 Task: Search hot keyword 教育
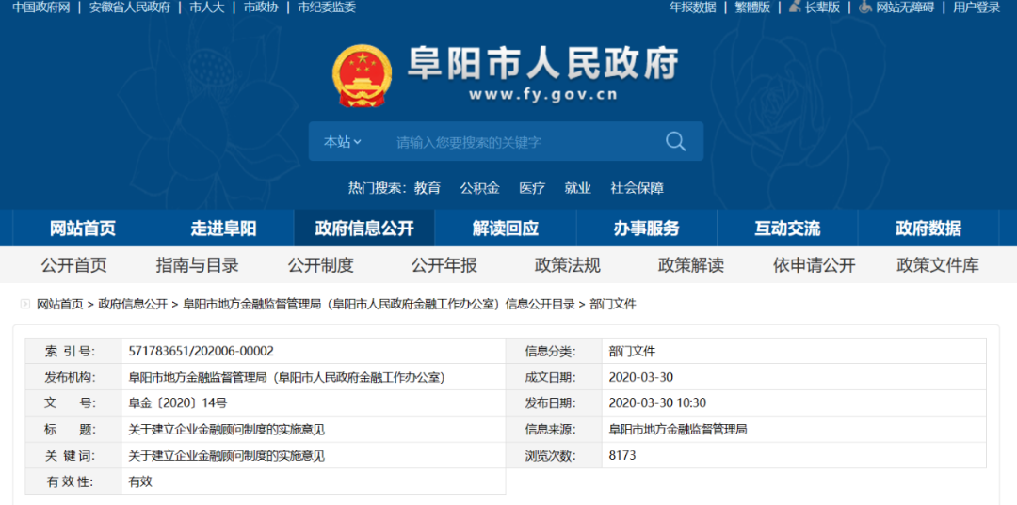[x=428, y=188]
